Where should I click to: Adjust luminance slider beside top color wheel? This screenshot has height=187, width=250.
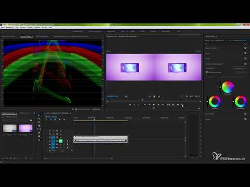[220, 87]
